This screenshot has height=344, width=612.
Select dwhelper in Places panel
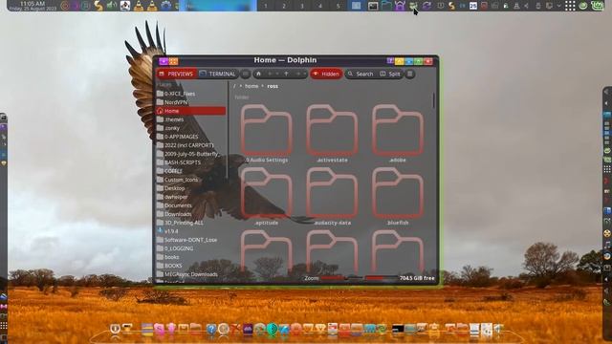coord(191,197)
